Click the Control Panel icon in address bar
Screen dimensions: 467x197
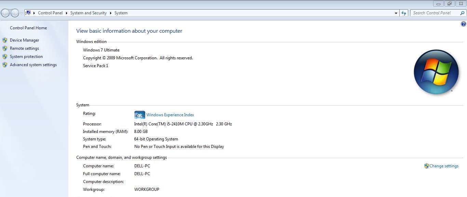click(x=28, y=13)
